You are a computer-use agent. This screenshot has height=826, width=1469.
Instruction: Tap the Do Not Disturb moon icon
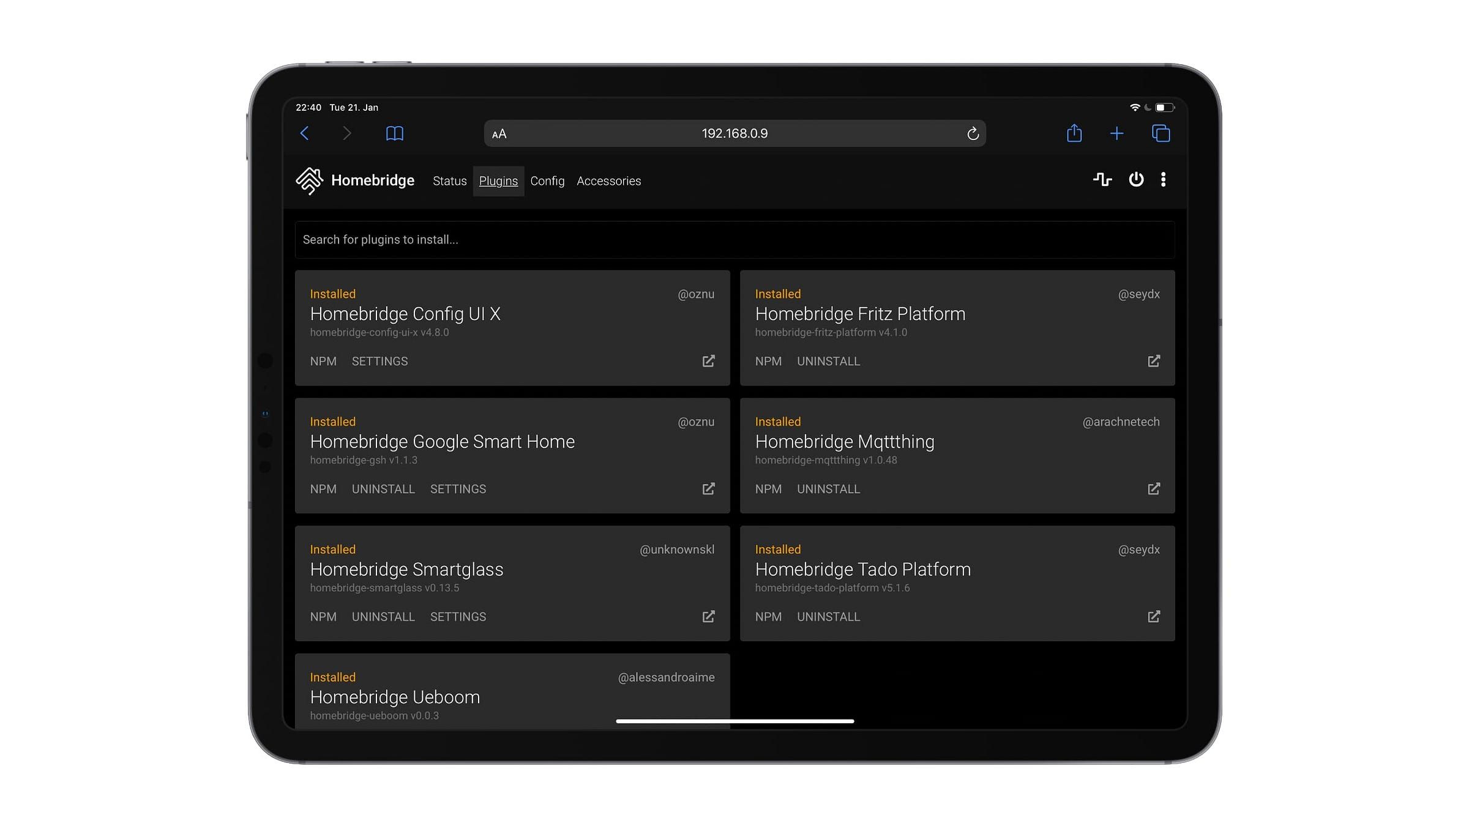coord(1148,108)
